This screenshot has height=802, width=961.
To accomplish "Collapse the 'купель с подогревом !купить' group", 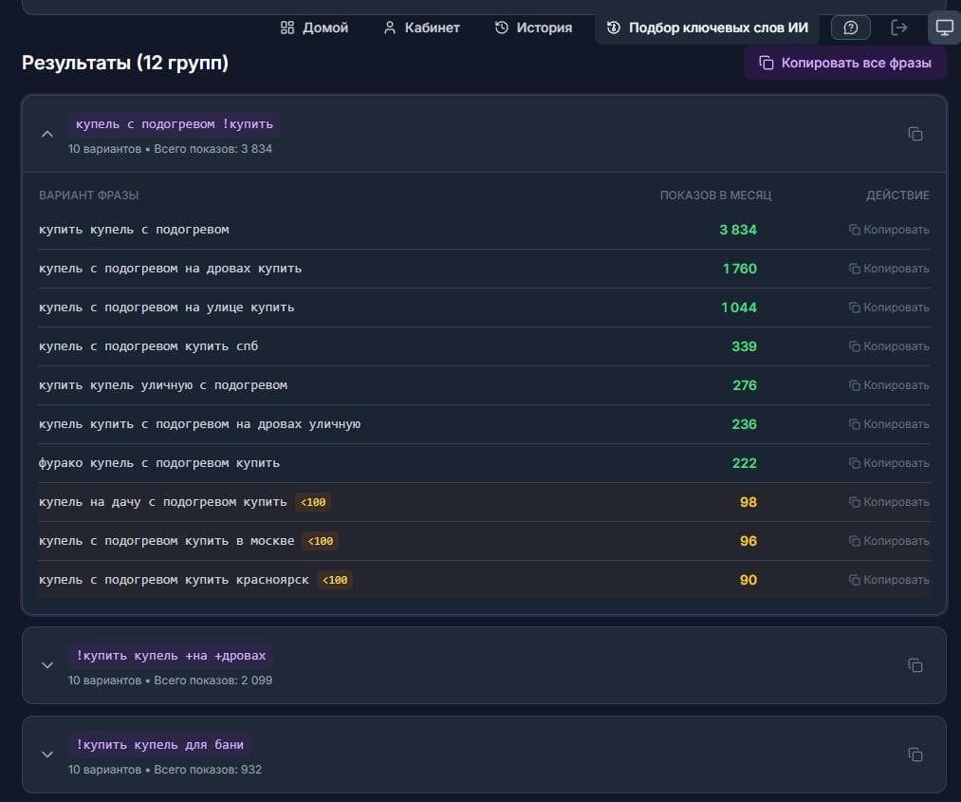I will (x=47, y=134).
